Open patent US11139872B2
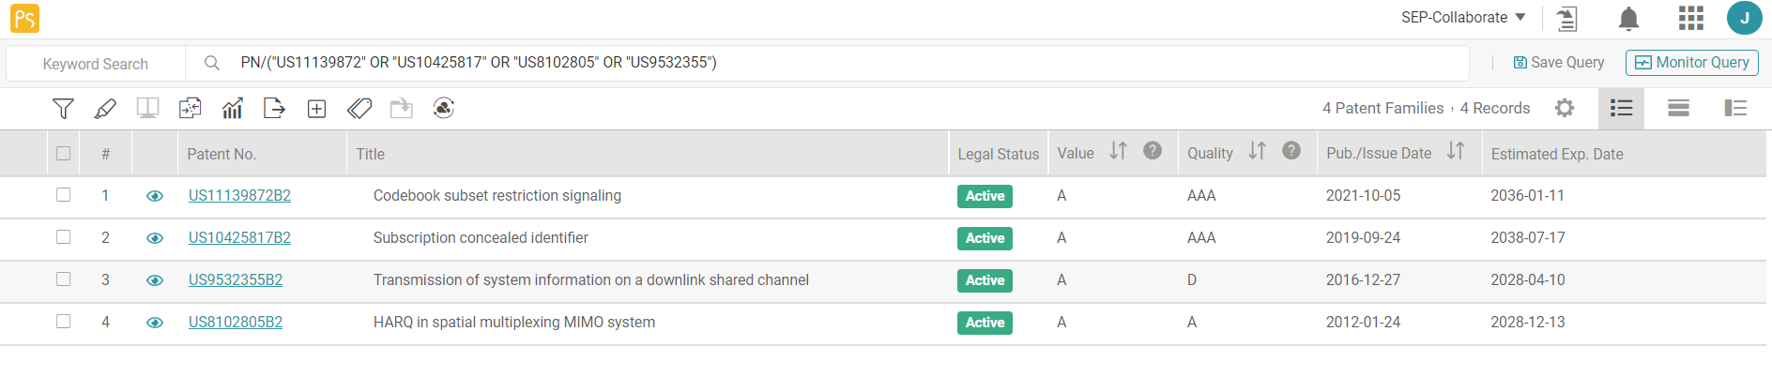Screen dimensions: 1772x392 (x=239, y=196)
